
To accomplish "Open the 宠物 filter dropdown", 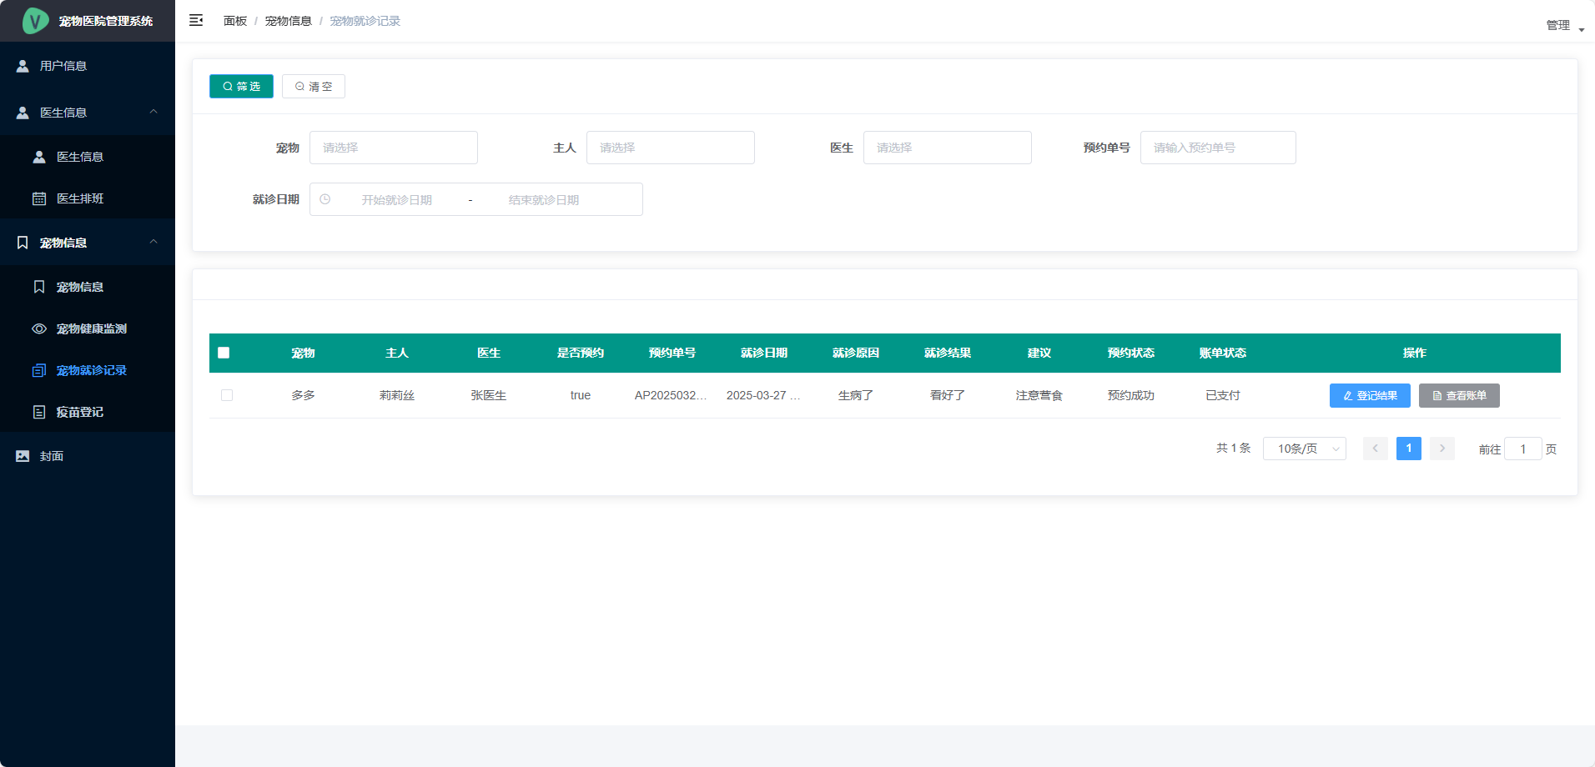I will pyautogui.click(x=394, y=148).
